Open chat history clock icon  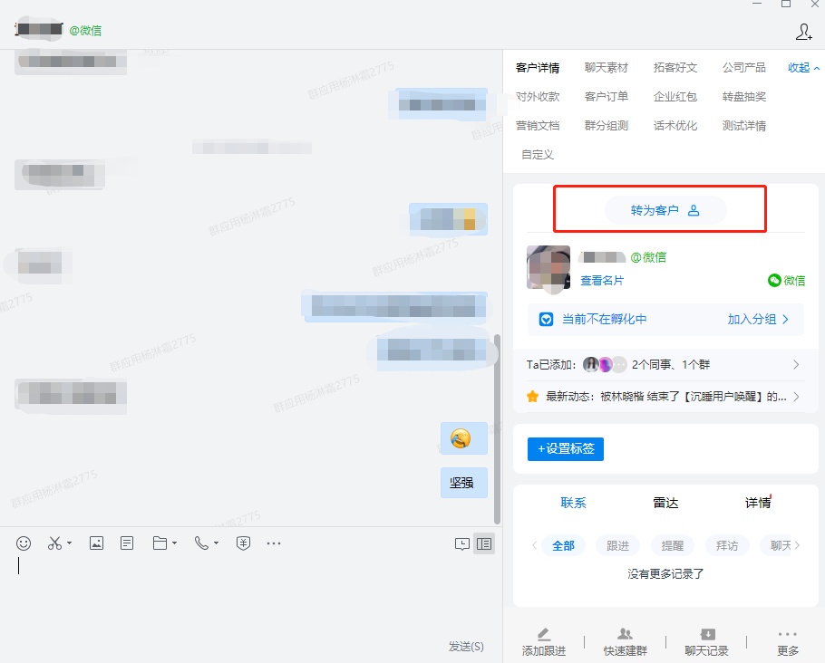[462, 543]
